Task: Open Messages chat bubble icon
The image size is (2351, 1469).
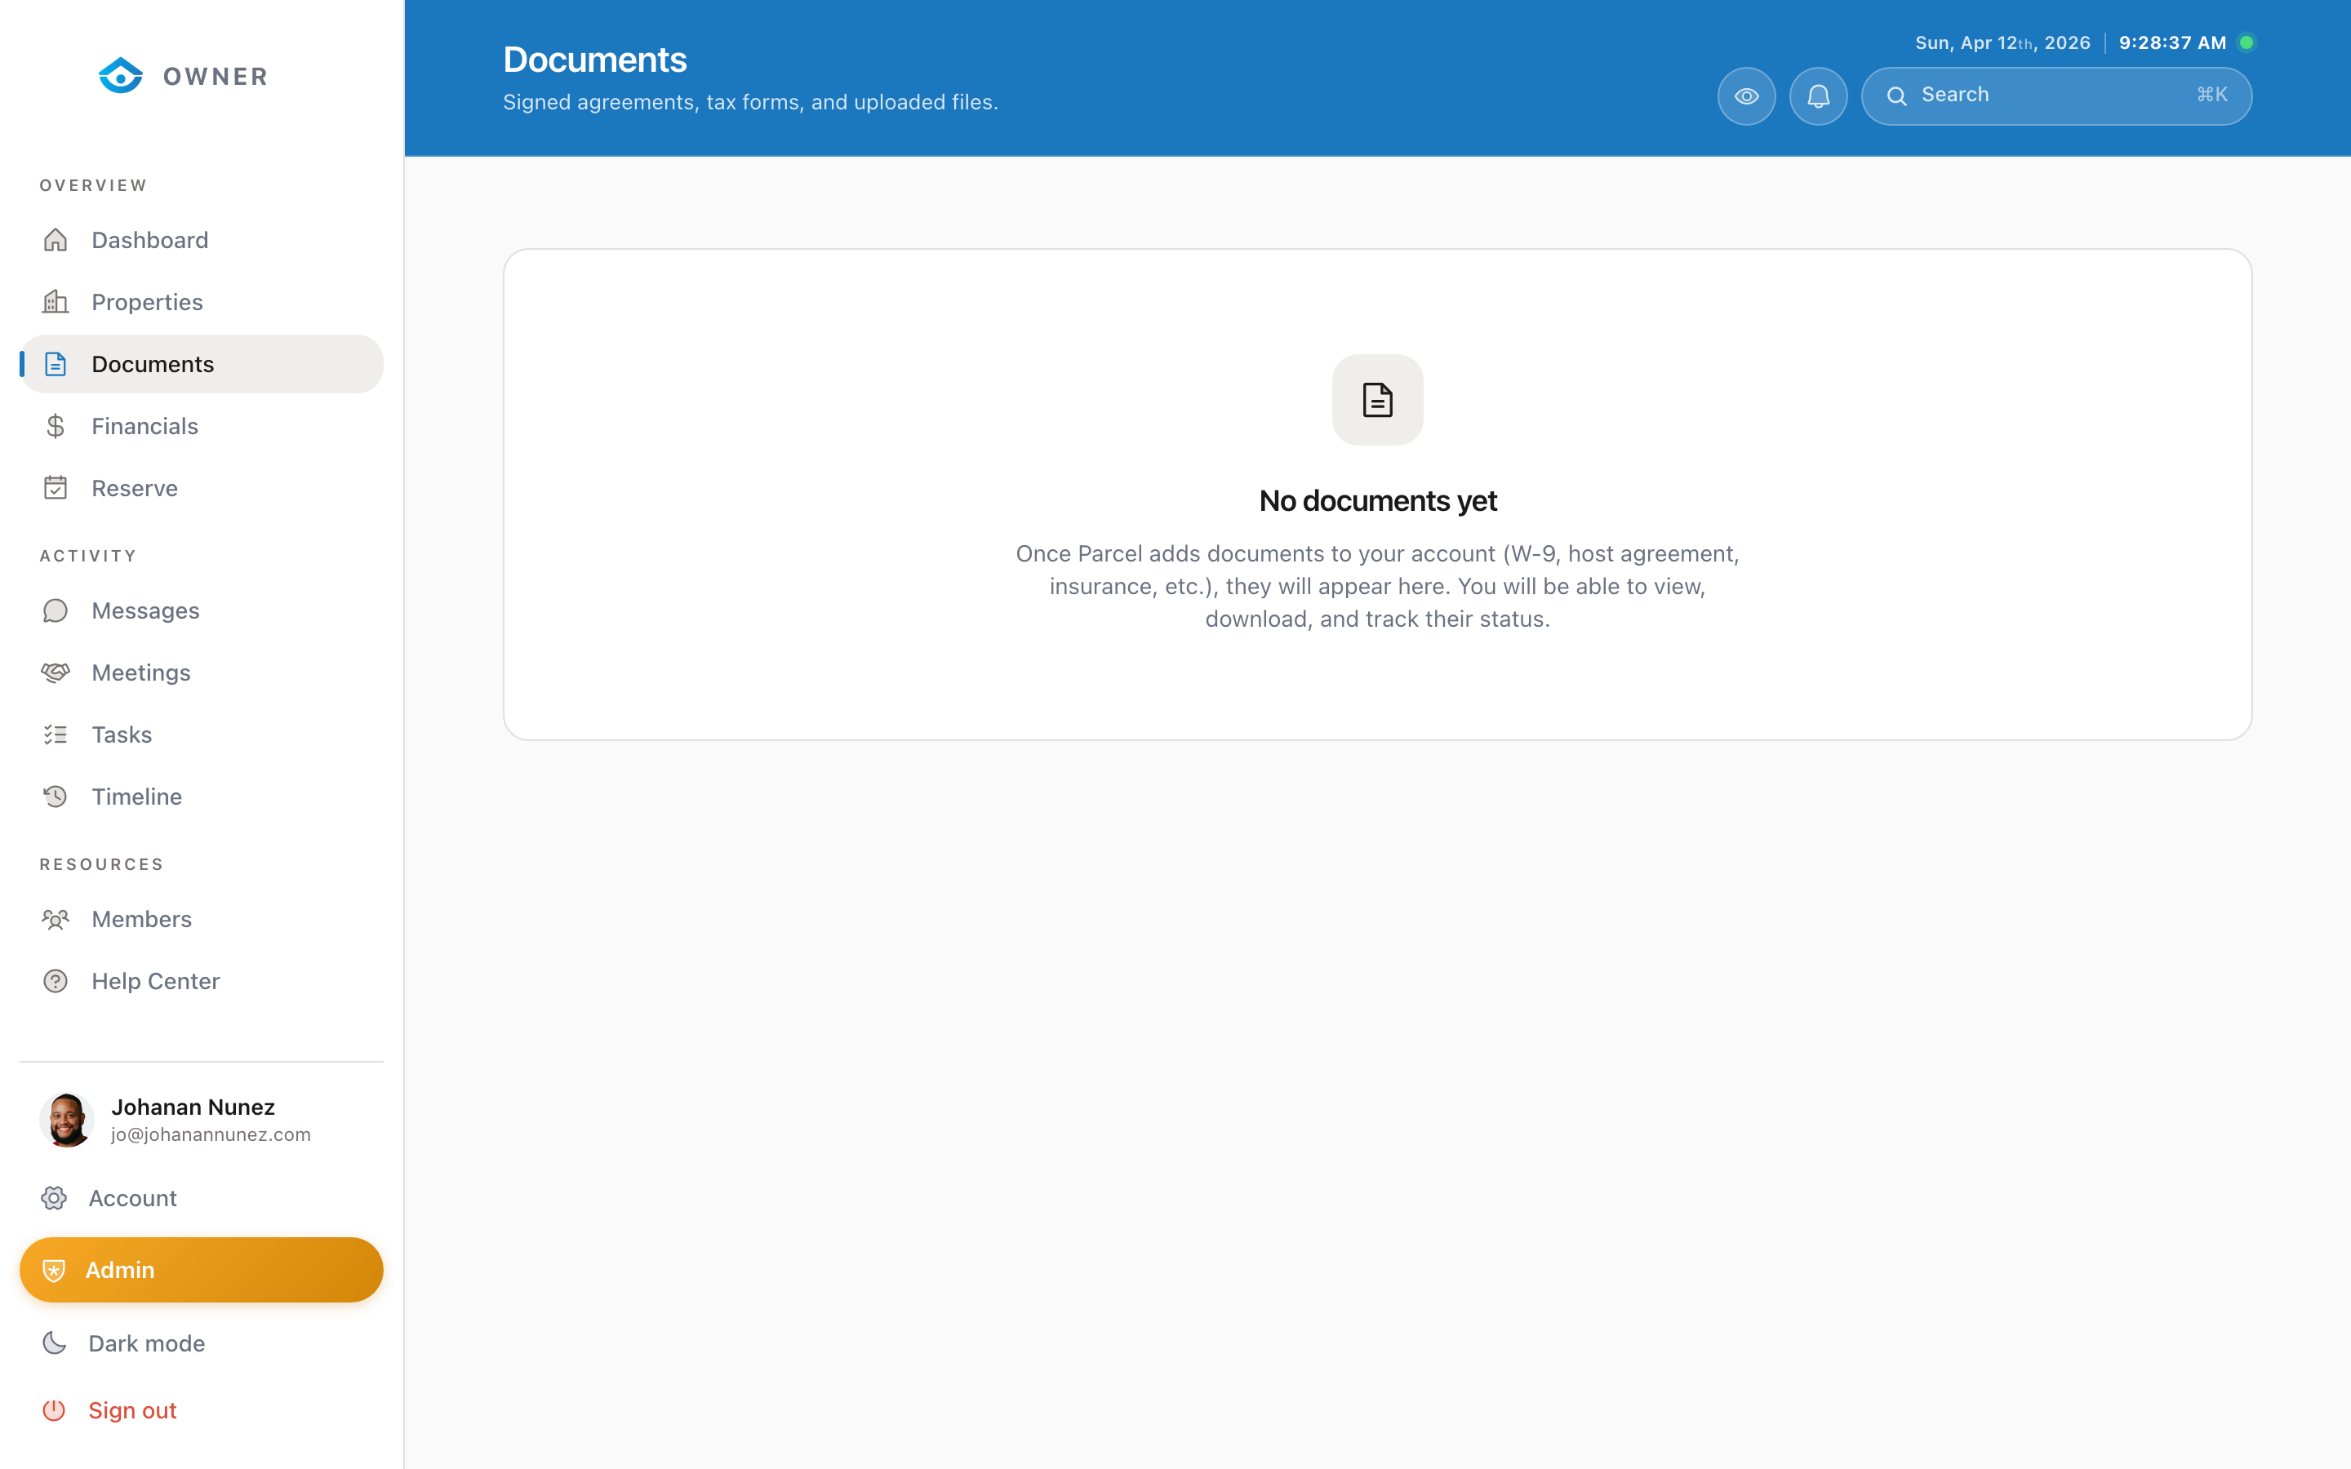Action: point(56,610)
